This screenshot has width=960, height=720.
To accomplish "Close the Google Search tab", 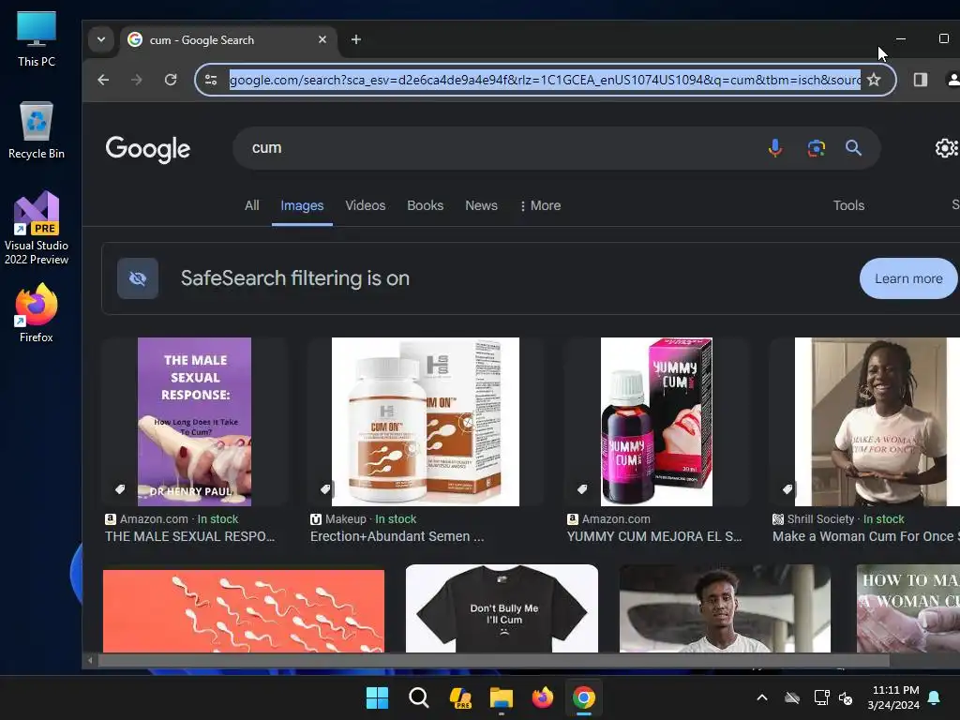I will [322, 39].
